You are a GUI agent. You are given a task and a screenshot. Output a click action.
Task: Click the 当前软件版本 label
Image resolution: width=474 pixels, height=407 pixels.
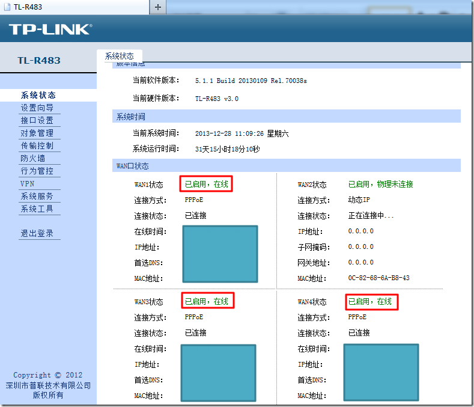pos(156,80)
